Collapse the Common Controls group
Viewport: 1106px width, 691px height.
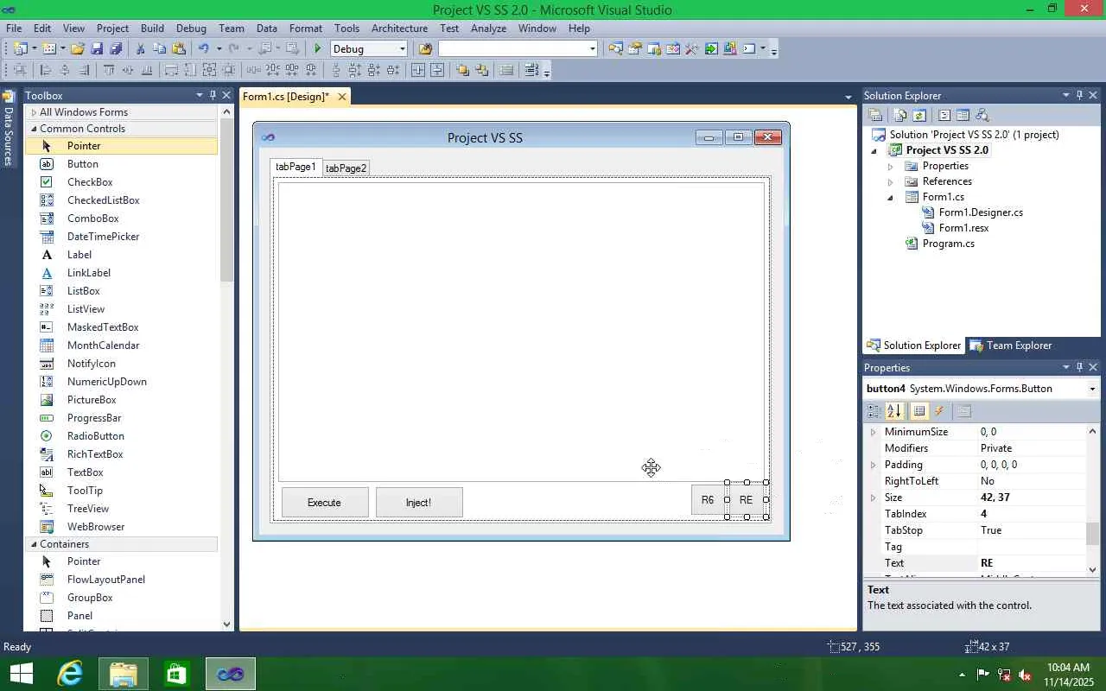(x=34, y=129)
